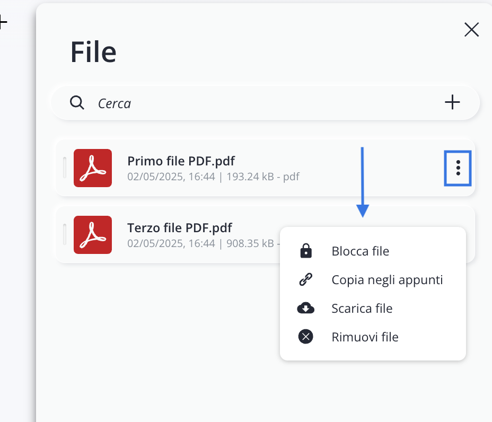
Task: Click the Primo file date and size details
Action: pyautogui.click(x=213, y=177)
